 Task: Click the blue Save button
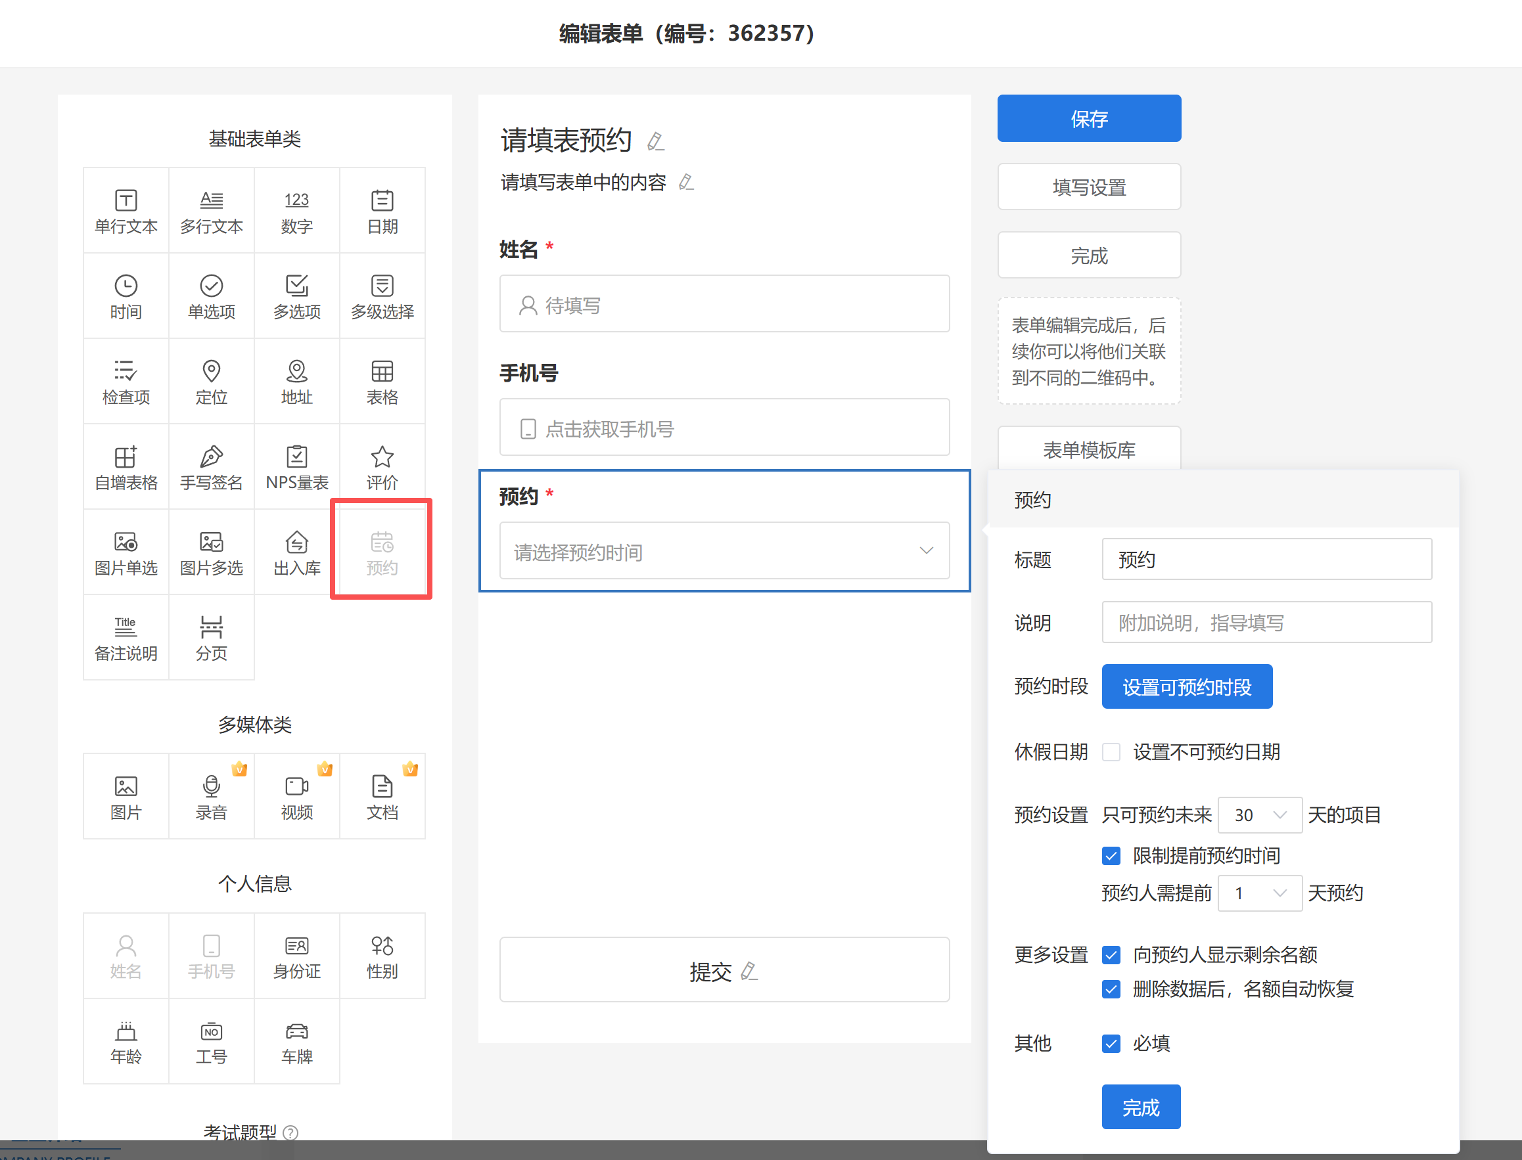point(1089,119)
